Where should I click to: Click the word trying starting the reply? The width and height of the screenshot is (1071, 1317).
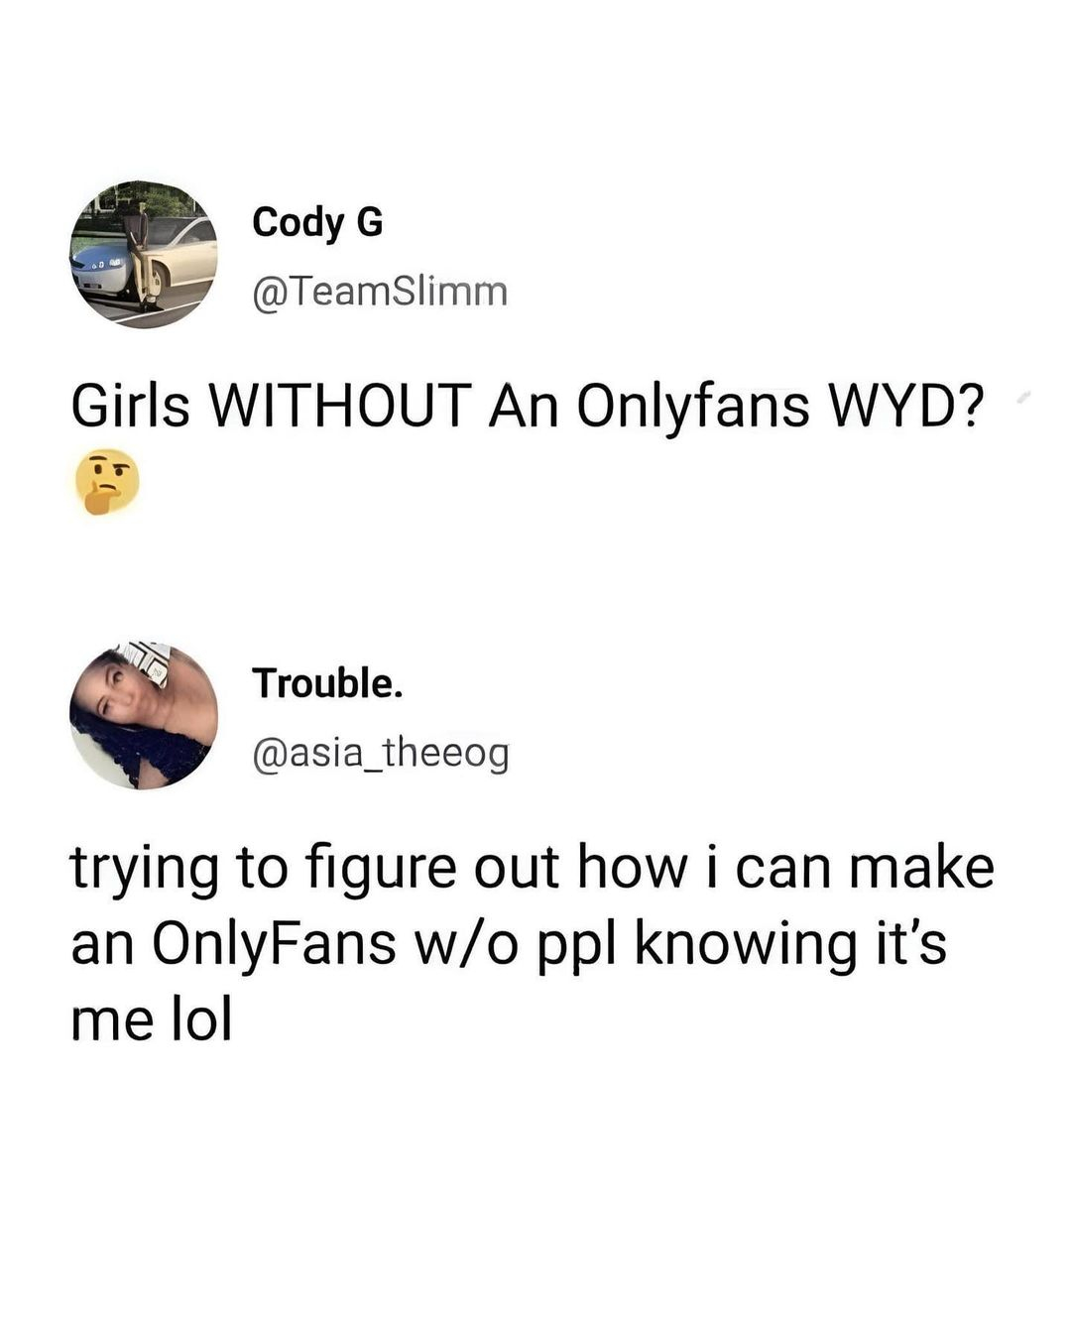pyautogui.click(x=145, y=869)
